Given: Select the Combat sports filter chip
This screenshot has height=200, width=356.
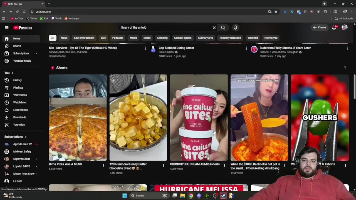Looking at the screenshot, I should pyautogui.click(x=183, y=38).
